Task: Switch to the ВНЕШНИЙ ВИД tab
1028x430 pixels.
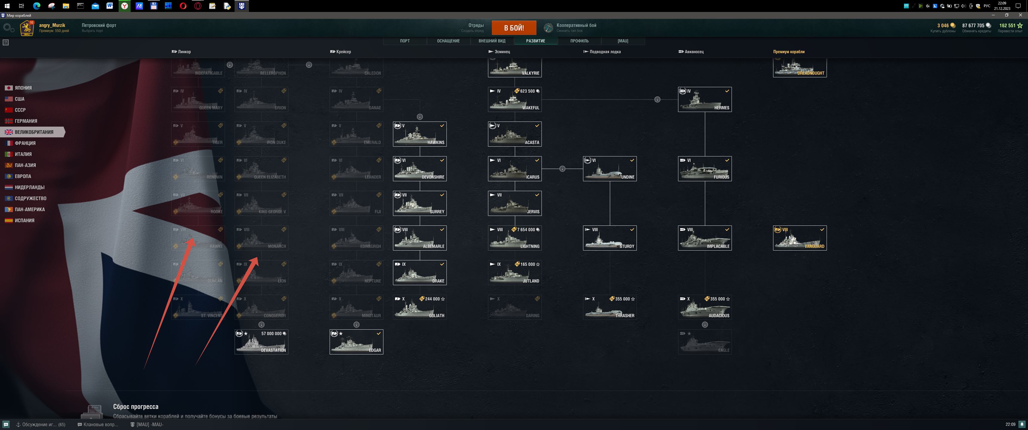Action: pyautogui.click(x=492, y=41)
